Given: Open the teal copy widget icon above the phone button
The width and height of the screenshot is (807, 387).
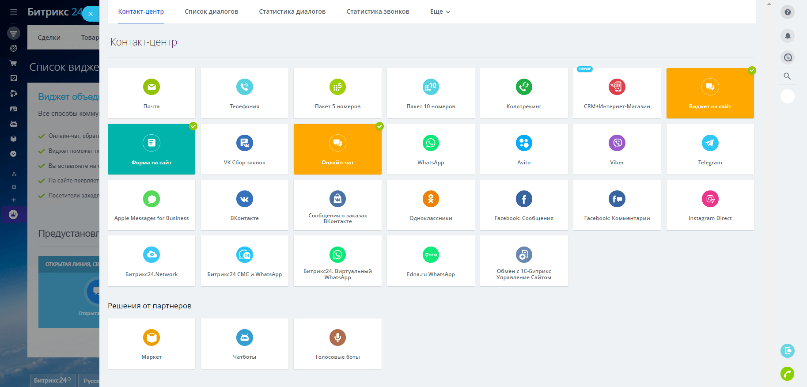Looking at the screenshot, I should (x=787, y=351).
